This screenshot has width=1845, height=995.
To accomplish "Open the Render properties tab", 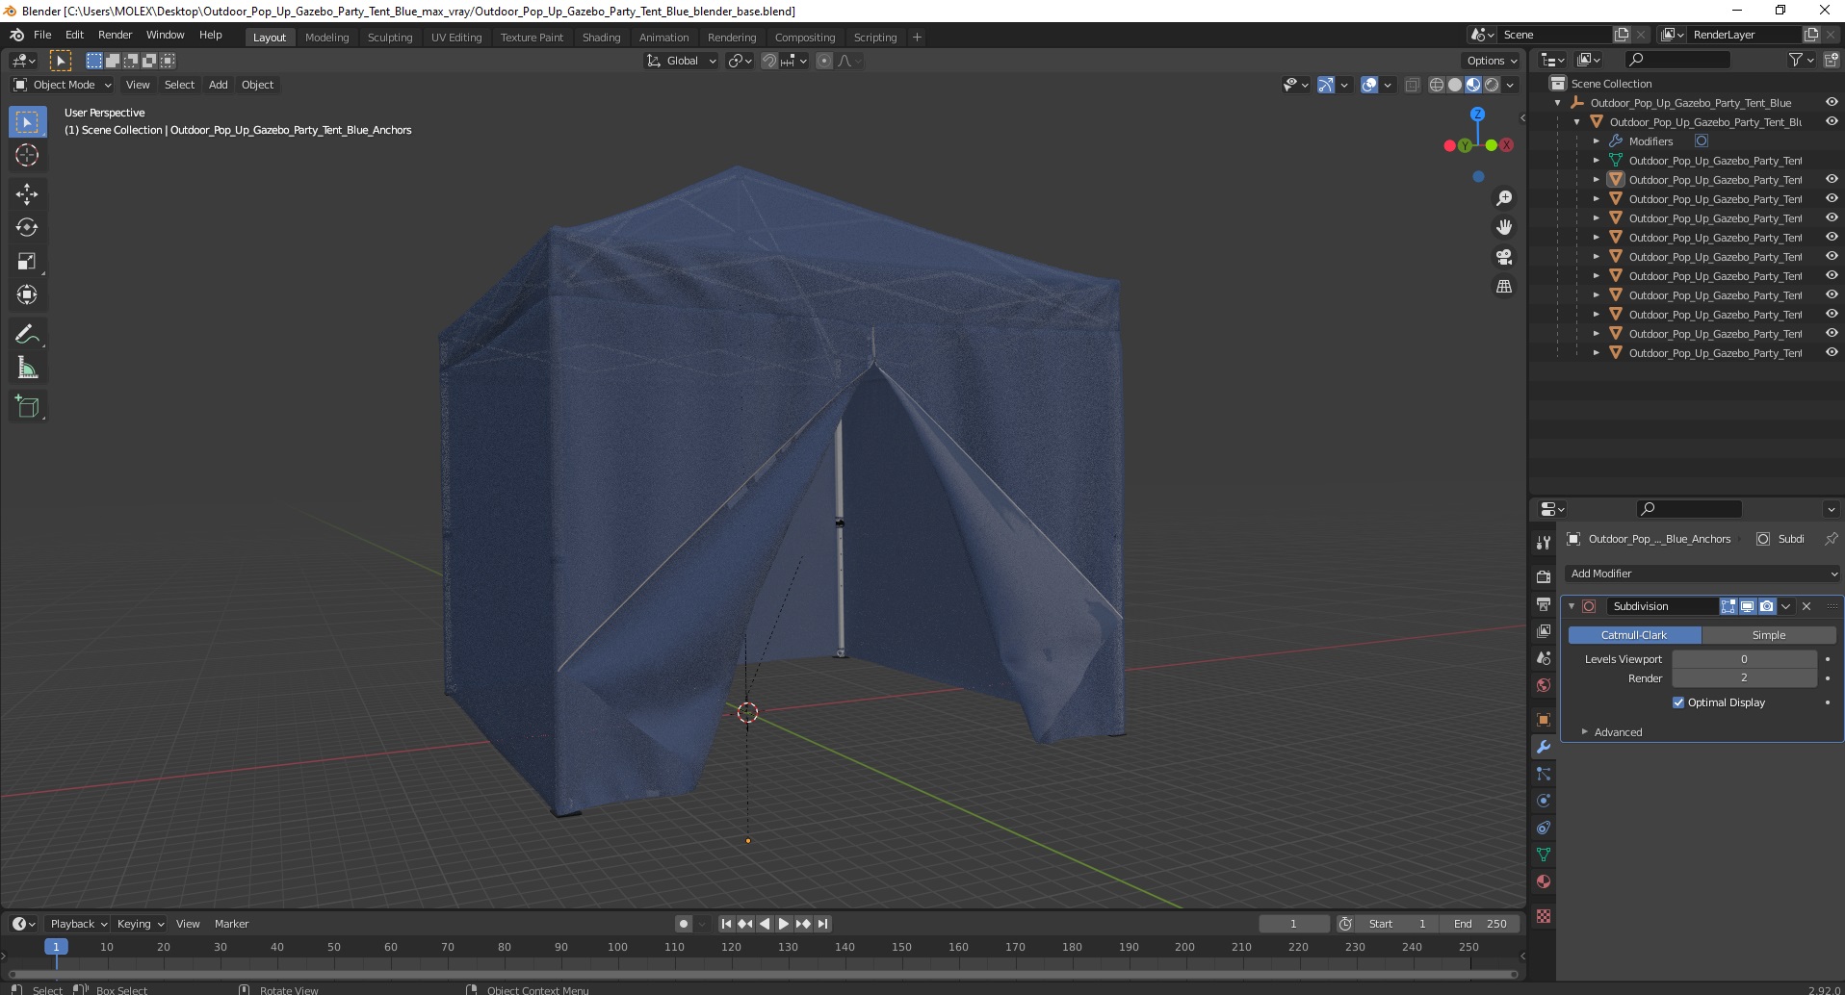I will point(1544,576).
